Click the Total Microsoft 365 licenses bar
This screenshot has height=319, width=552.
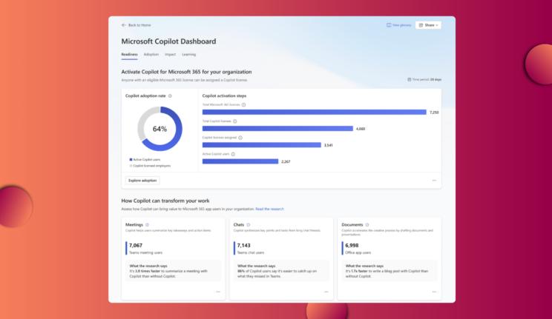(314, 112)
